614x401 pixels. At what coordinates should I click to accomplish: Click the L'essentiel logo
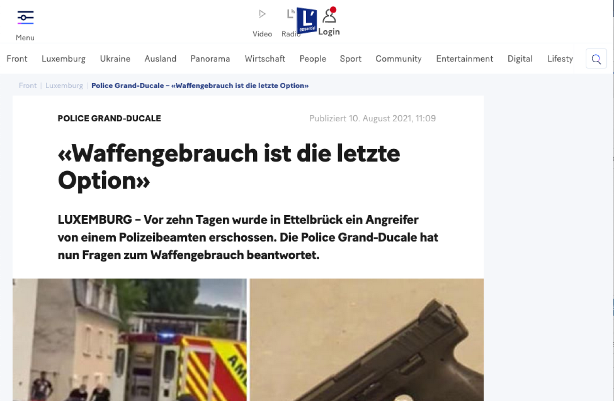click(307, 21)
